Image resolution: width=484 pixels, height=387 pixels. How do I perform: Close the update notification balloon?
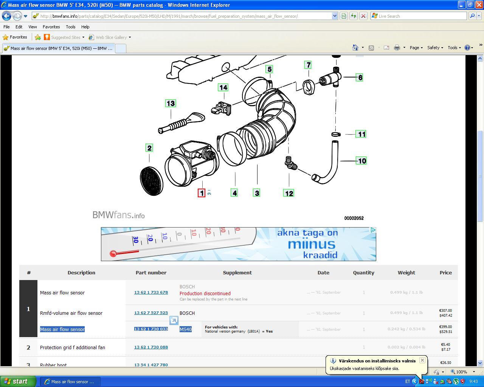coord(422,360)
